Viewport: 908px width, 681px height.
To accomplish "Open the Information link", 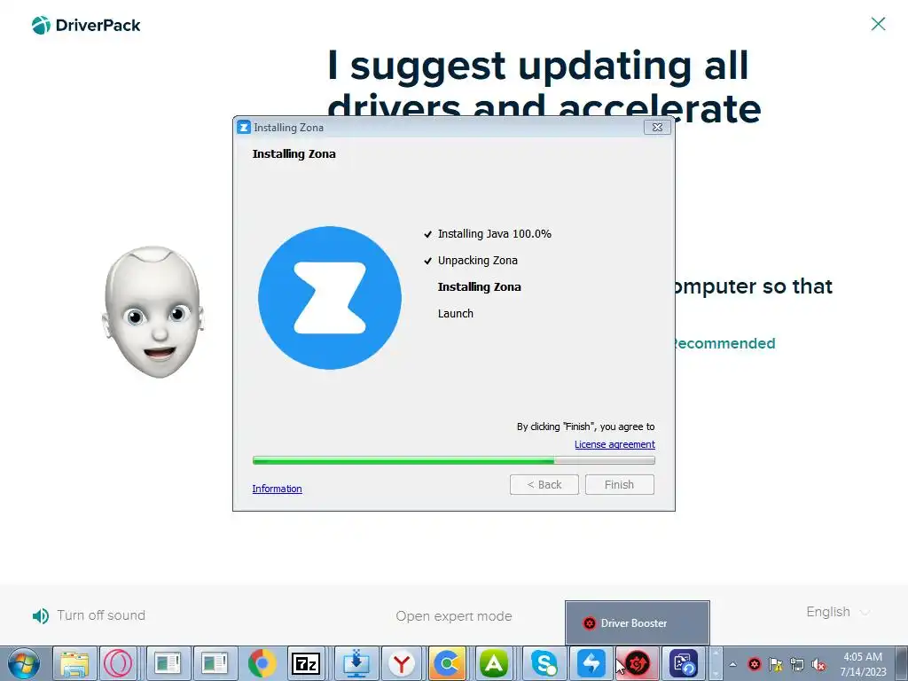I will tap(277, 489).
